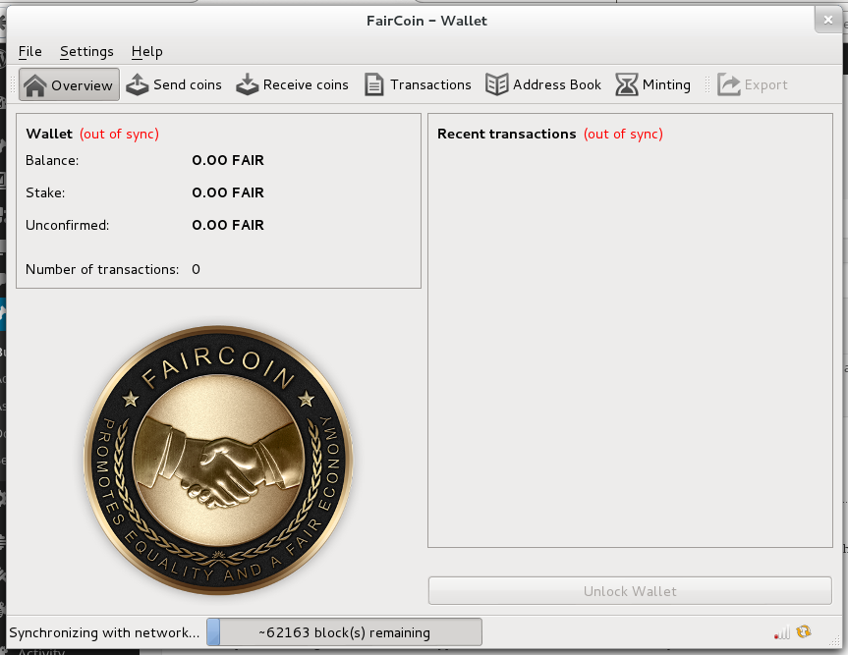Click the Address Book open-book icon

pyautogui.click(x=496, y=84)
